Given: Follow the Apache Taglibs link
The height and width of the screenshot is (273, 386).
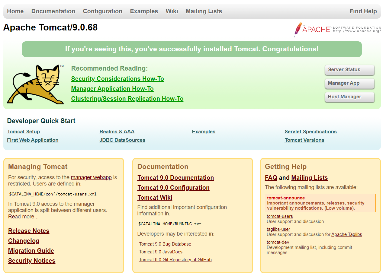Looking at the screenshot, I should coord(346,234).
